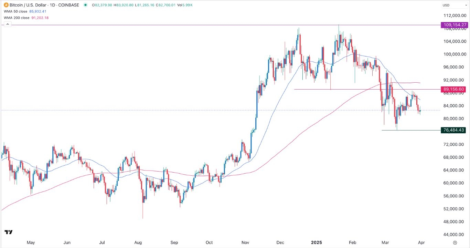The height and width of the screenshot is (248, 470).
Task: Click the green market status dot
Action: (85, 5)
